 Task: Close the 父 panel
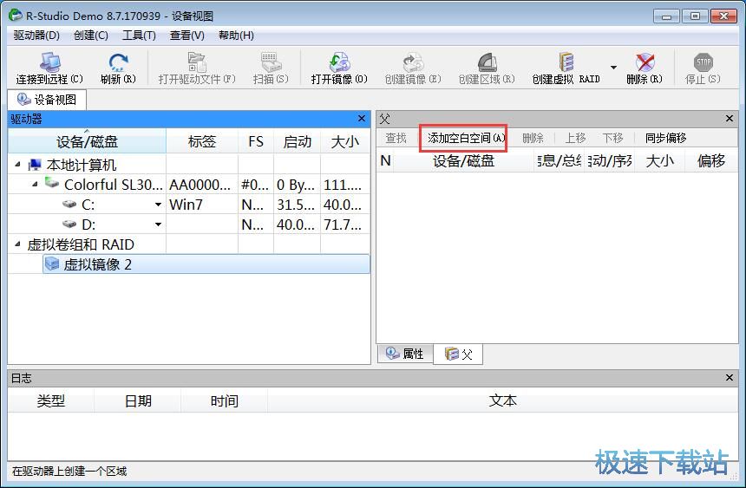coord(730,119)
